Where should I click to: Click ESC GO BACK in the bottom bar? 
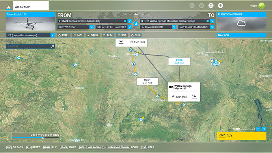click(15, 147)
